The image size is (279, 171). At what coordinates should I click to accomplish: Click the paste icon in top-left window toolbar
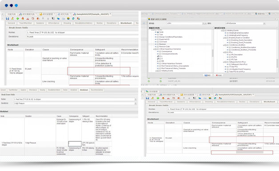(38, 19)
